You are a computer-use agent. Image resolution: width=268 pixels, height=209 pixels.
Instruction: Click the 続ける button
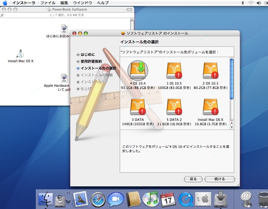coord(220,179)
